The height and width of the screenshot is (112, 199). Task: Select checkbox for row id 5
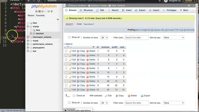pos(66,68)
